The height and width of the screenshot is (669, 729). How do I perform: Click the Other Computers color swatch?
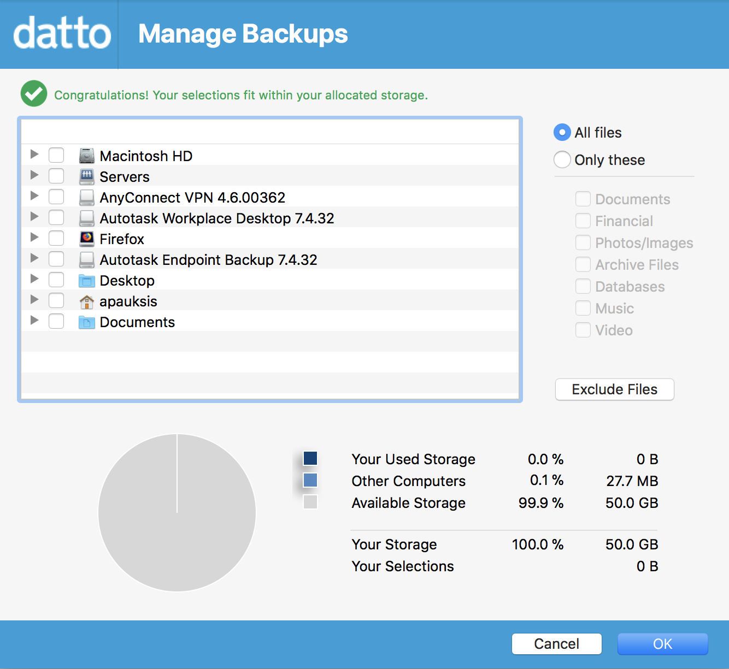coord(310,481)
